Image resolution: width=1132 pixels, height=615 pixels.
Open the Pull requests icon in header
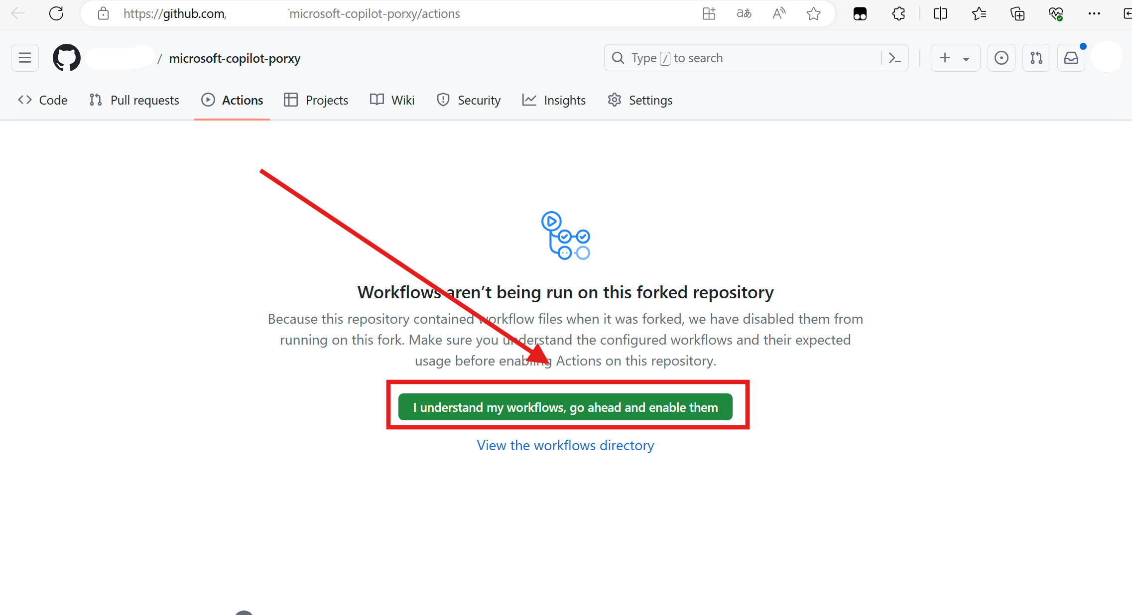(1036, 58)
